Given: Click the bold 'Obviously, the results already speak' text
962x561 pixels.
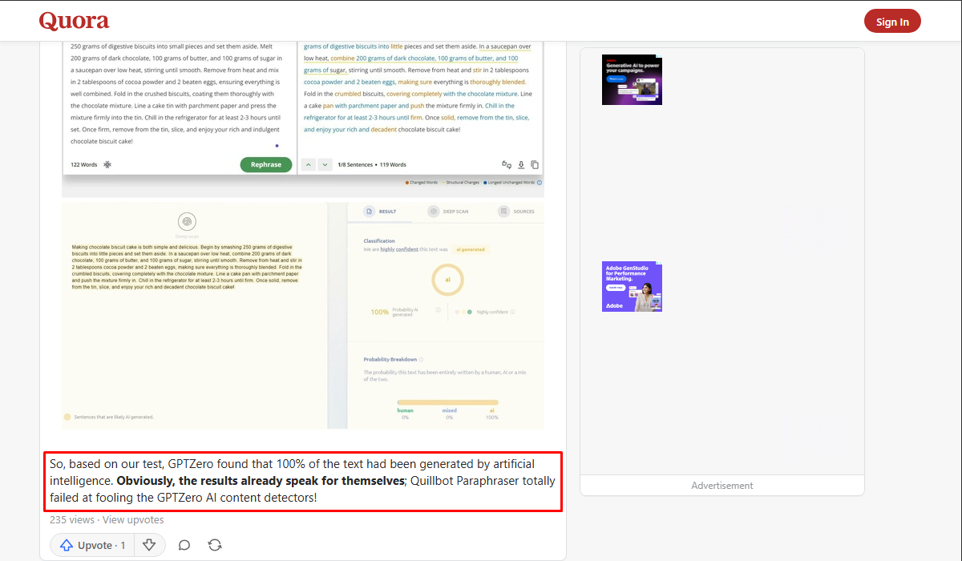Looking at the screenshot, I should pyautogui.click(x=261, y=481).
